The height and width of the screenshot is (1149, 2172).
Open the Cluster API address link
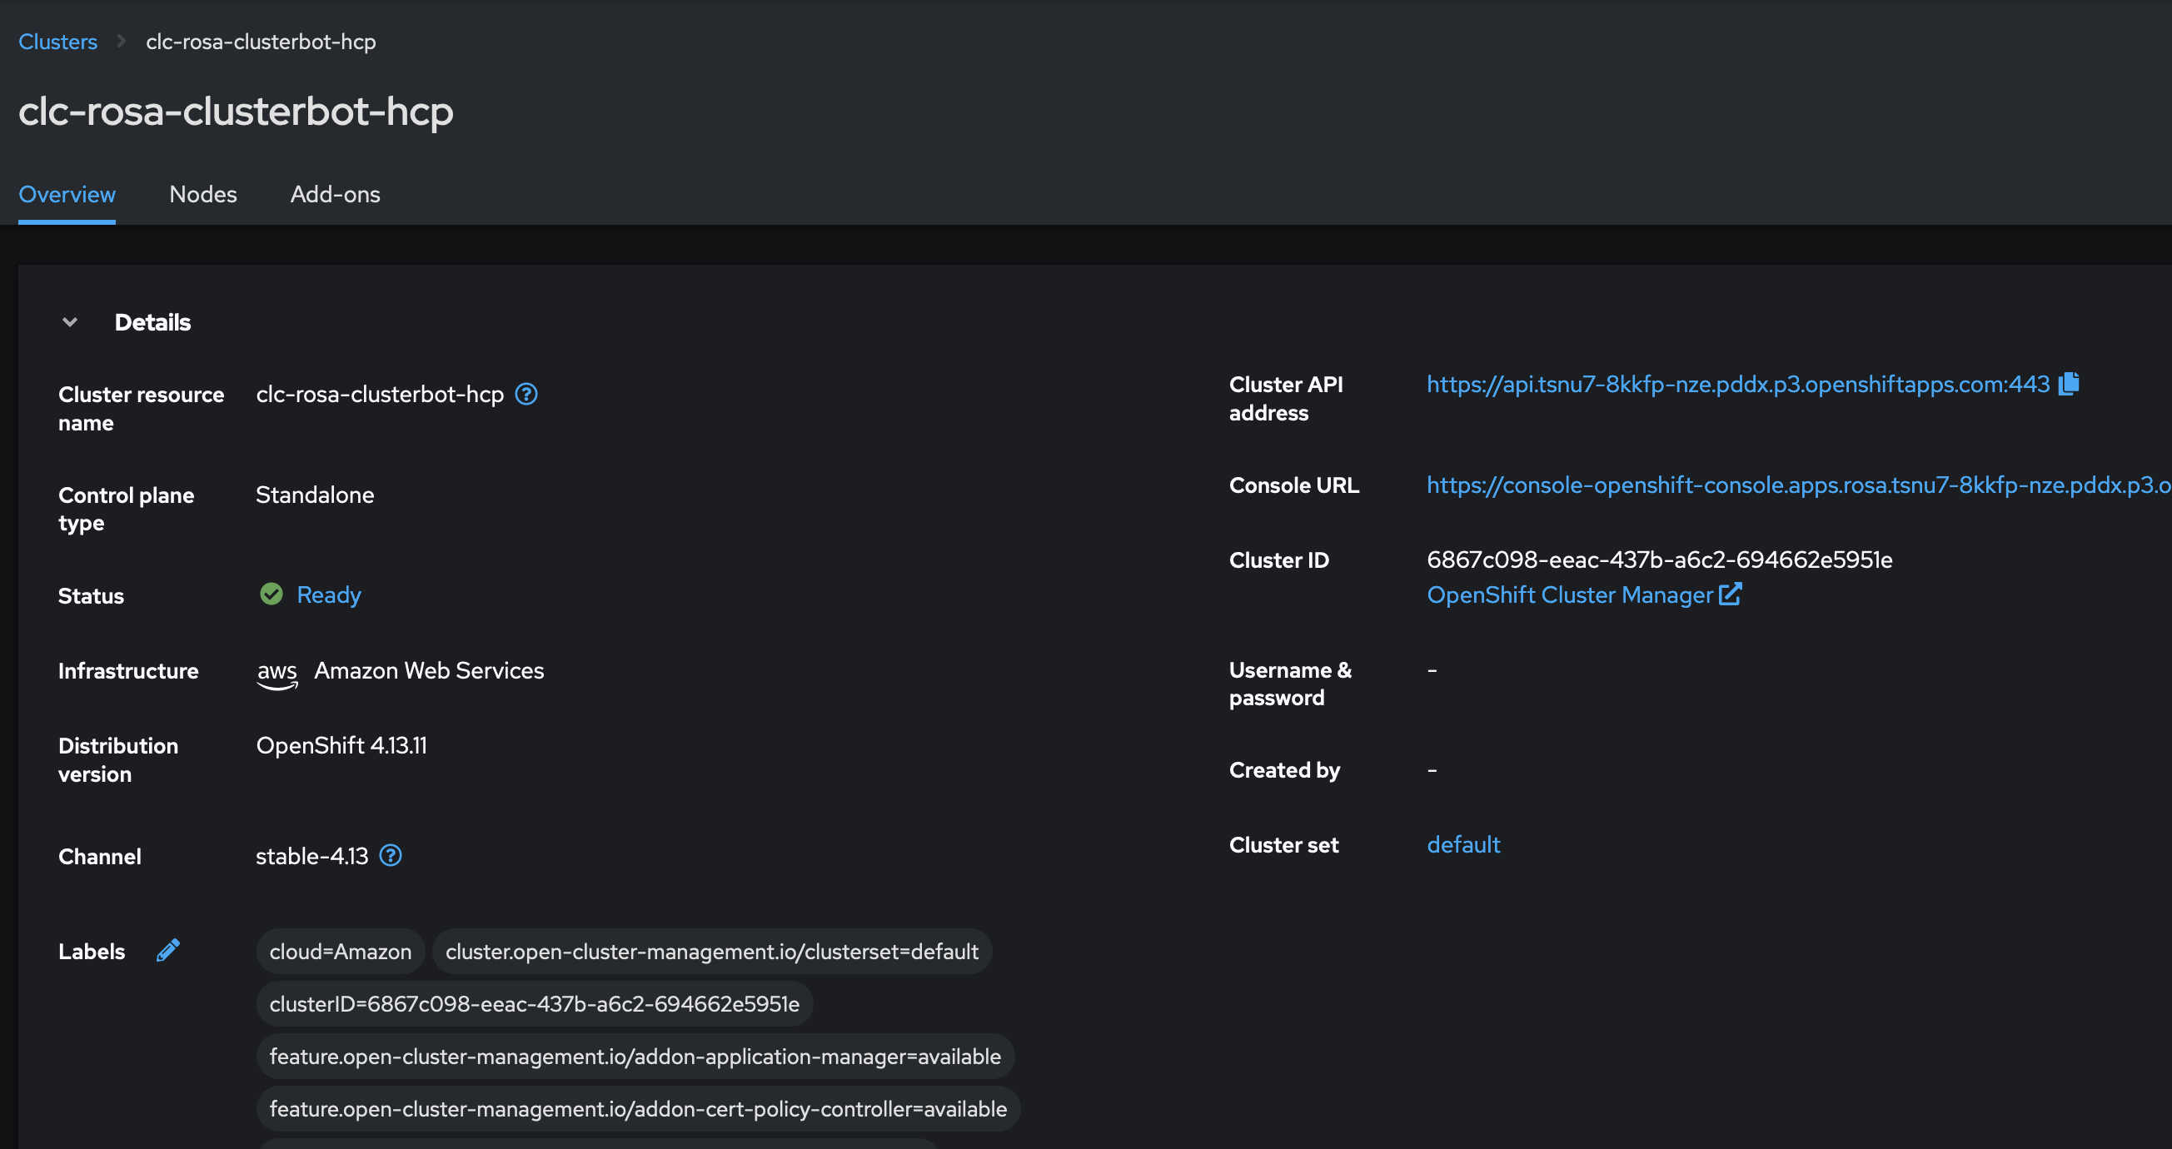pyautogui.click(x=1737, y=385)
